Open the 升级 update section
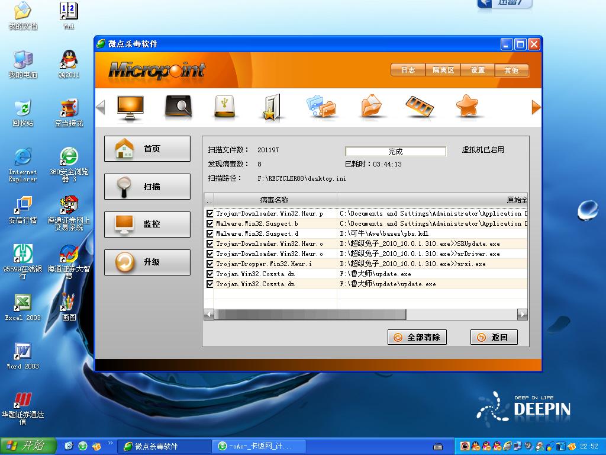 pos(147,262)
